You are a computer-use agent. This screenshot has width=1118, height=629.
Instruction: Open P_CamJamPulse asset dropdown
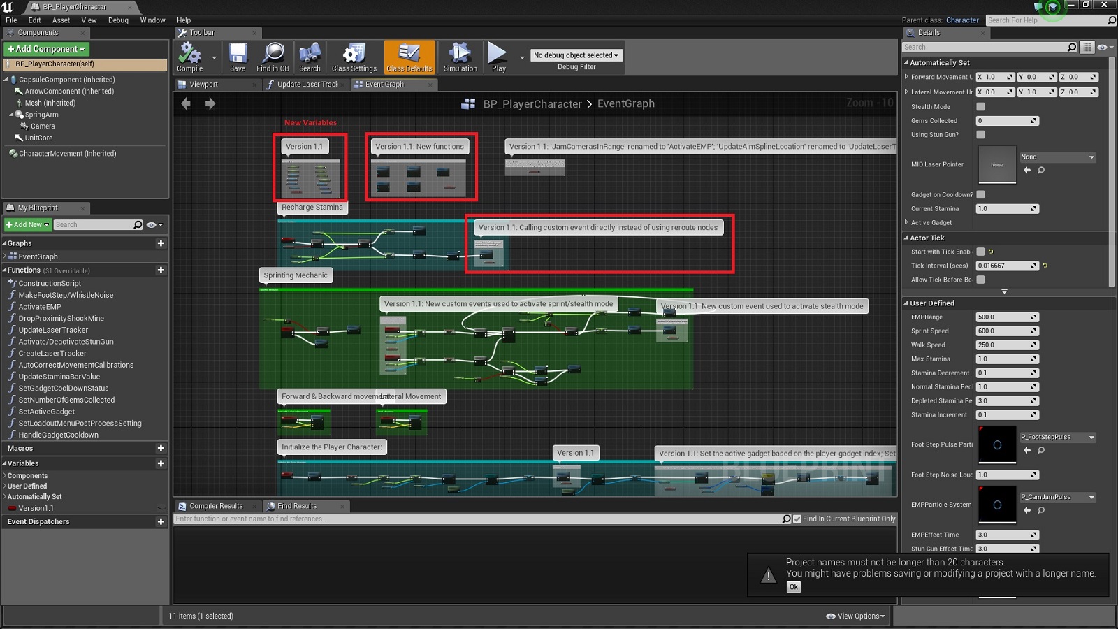pyautogui.click(x=1057, y=498)
